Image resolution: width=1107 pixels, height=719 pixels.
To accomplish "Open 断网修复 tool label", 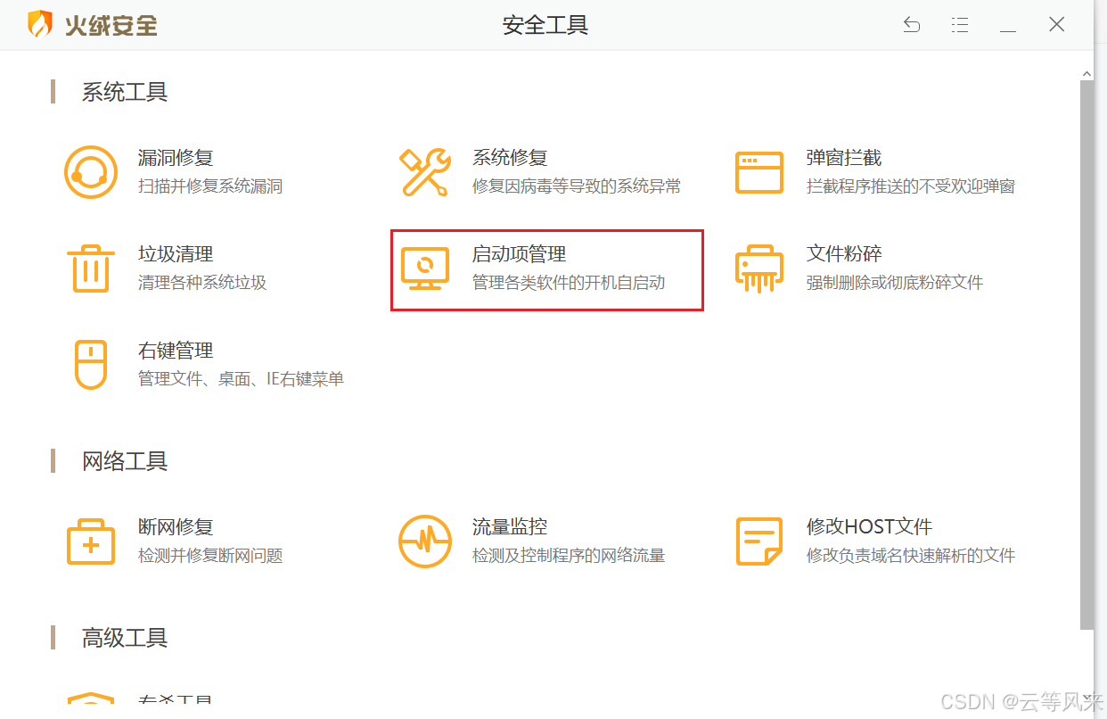I will 176,527.
